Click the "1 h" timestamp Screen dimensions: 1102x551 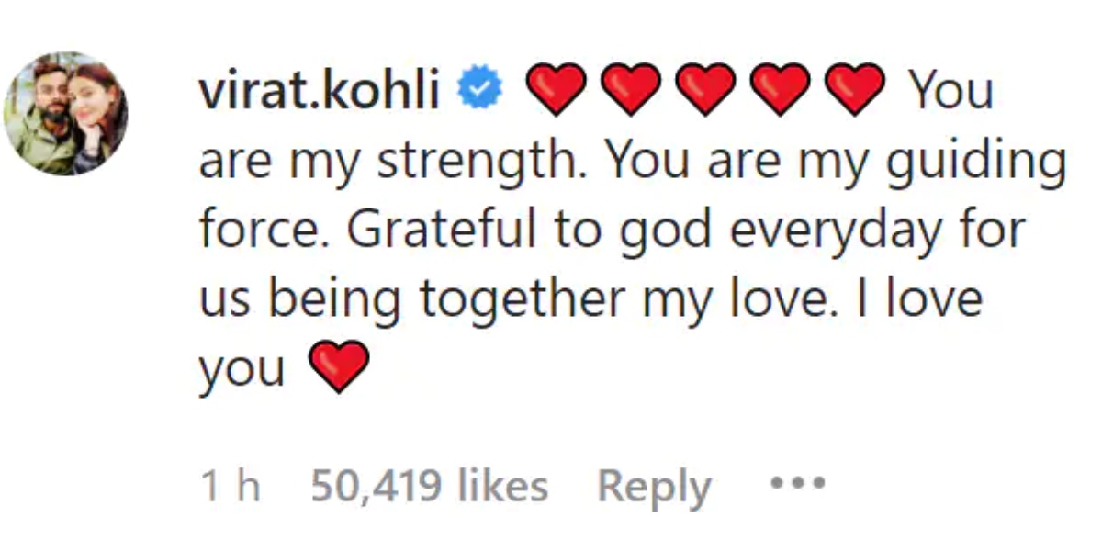pos(230,486)
